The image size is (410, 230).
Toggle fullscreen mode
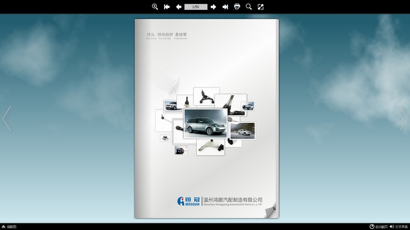(x=261, y=7)
